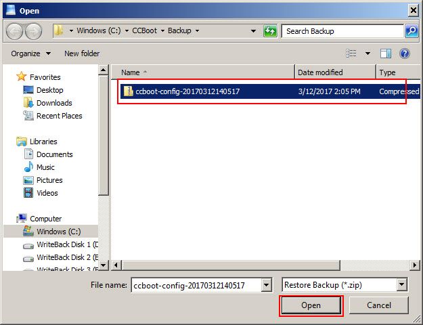The image size is (423, 325).
Task: Click the Computer icon in the sidebar
Action: click(x=22, y=219)
